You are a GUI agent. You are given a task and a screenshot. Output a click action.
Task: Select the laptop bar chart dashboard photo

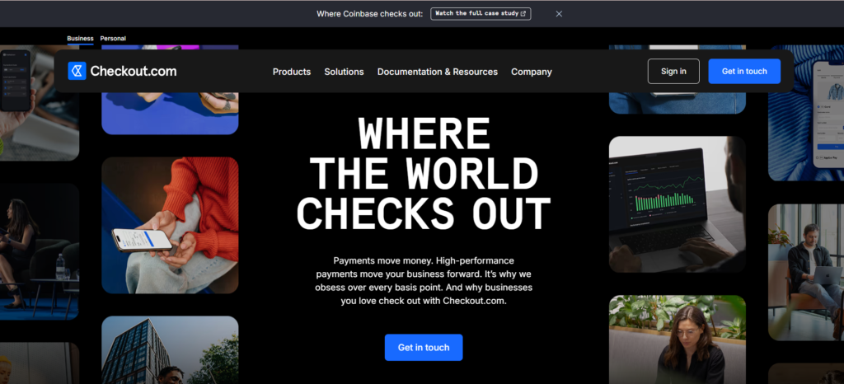click(678, 204)
